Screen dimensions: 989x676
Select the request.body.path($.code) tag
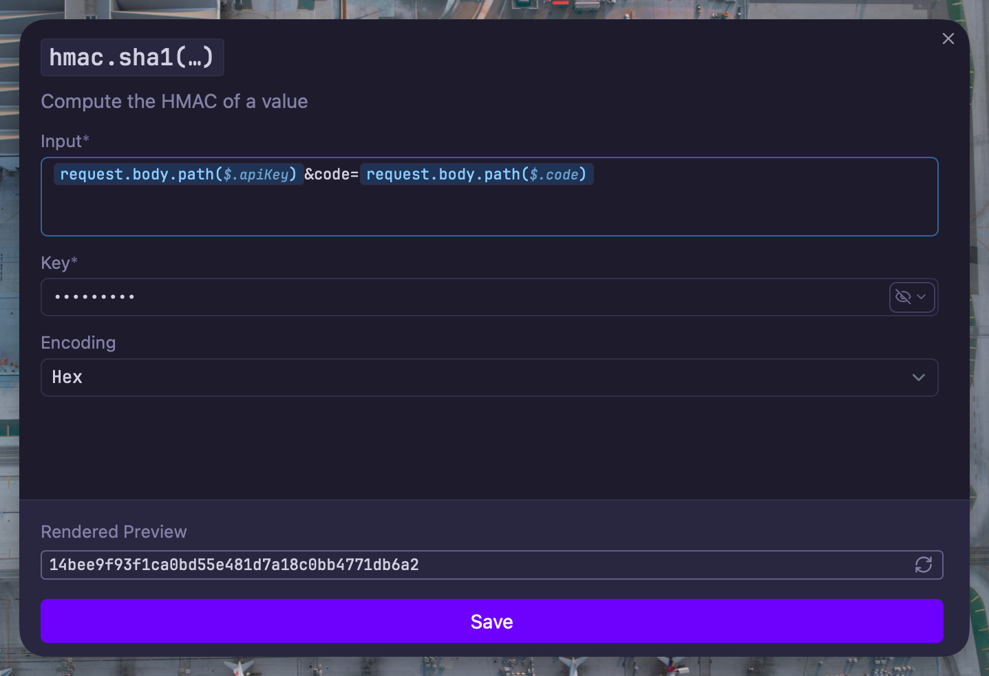coord(476,175)
